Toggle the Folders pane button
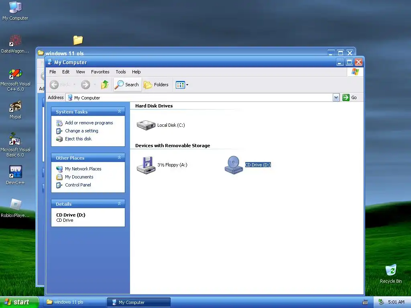The width and height of the screenshot is (411, 308). 156,85
